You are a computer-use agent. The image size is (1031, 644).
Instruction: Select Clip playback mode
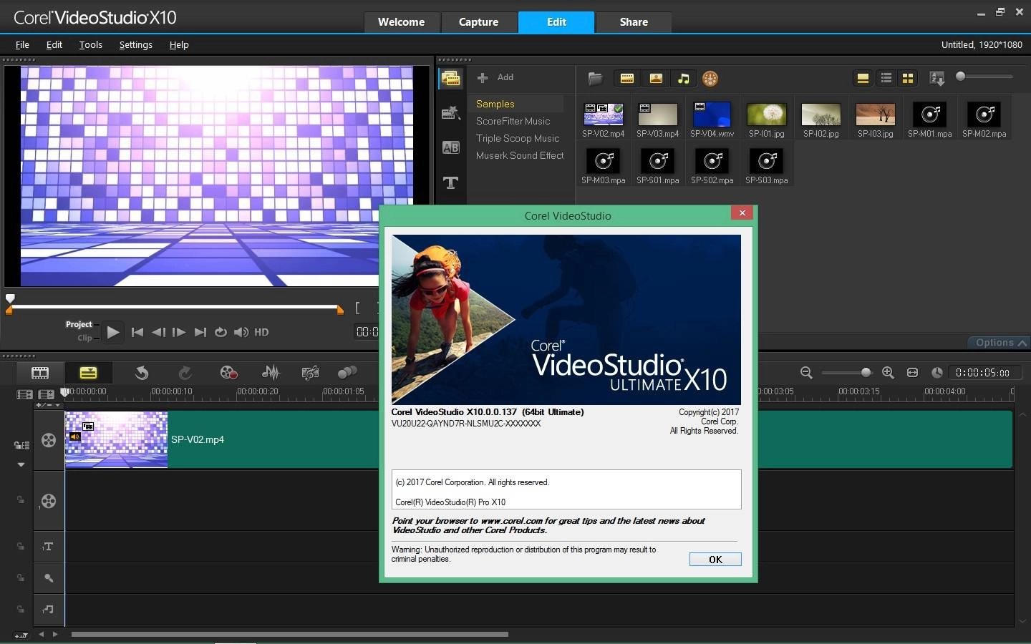coord(84,338)
